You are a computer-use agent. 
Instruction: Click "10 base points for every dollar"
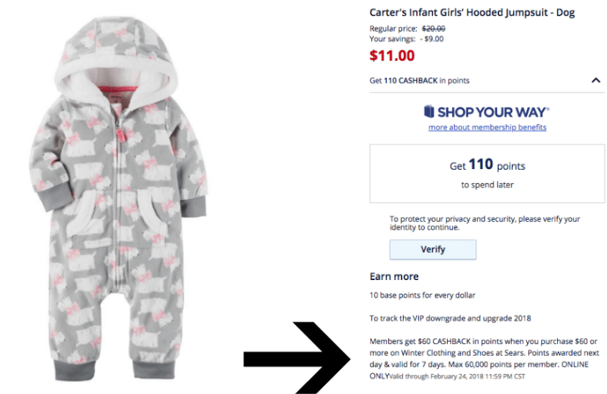tap(422, 295)
